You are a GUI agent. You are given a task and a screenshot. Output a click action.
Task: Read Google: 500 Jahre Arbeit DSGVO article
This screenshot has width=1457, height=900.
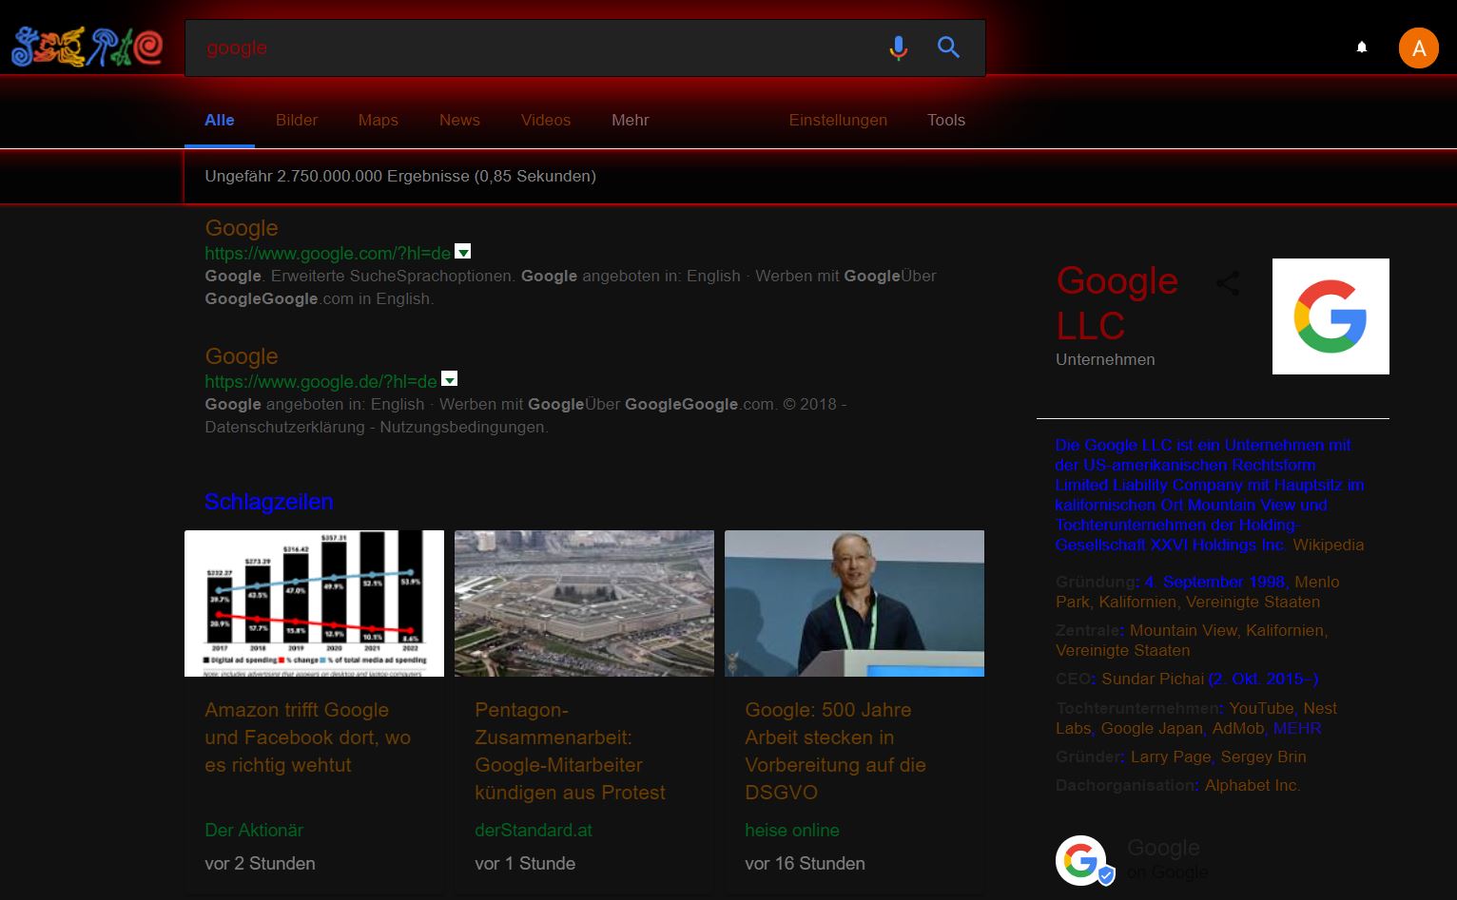pos(836,751)
